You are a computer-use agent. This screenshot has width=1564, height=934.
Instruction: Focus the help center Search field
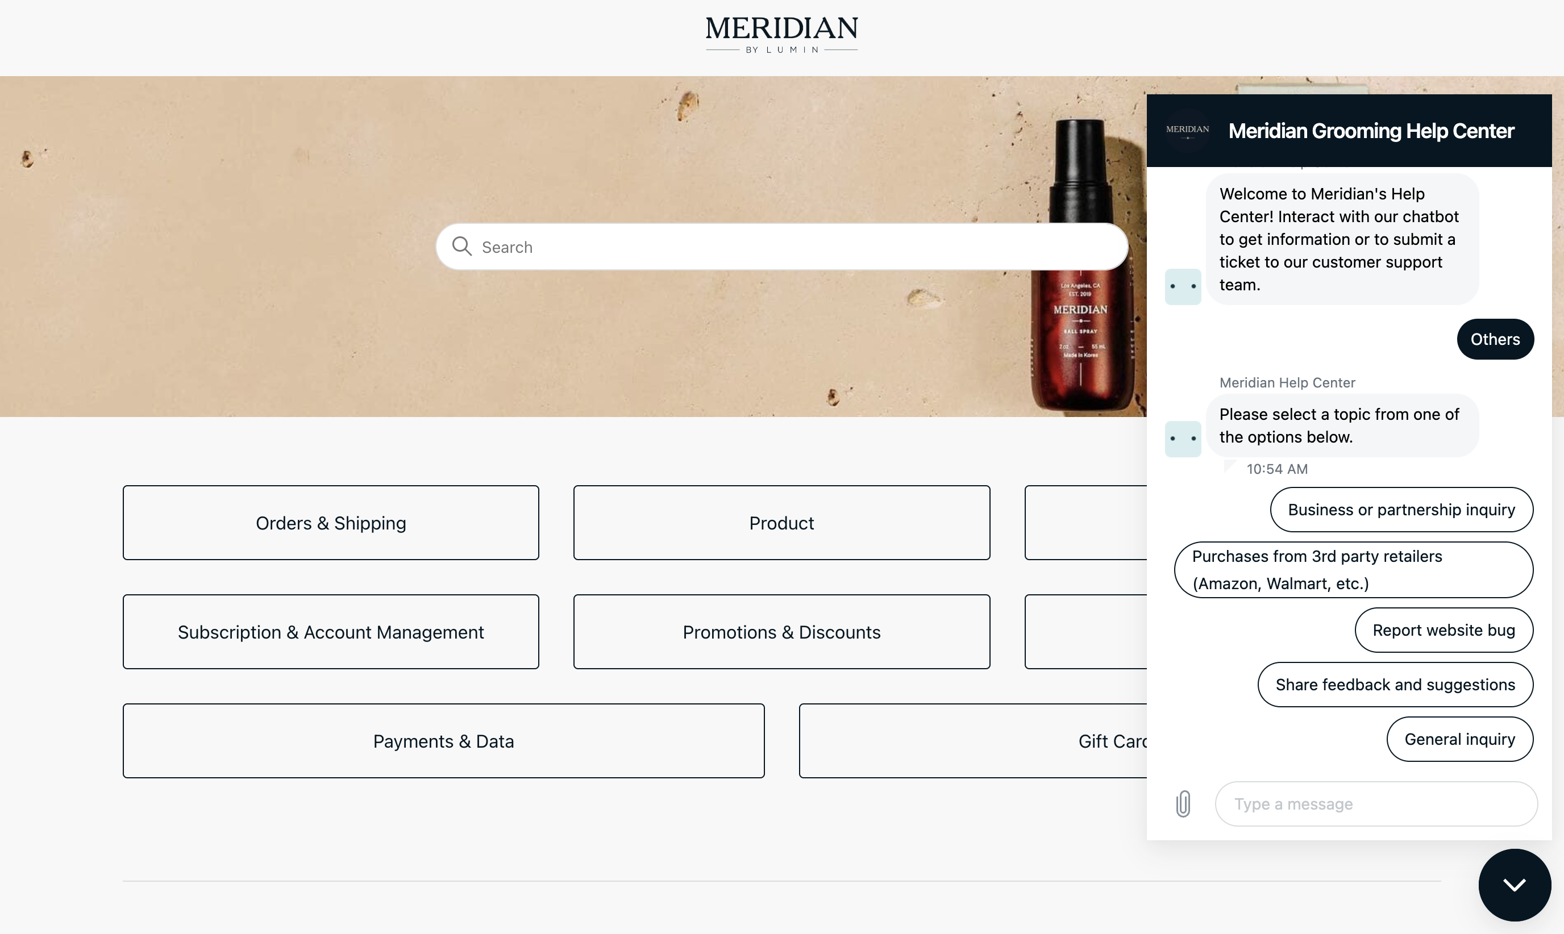click(x=781, y=247)
